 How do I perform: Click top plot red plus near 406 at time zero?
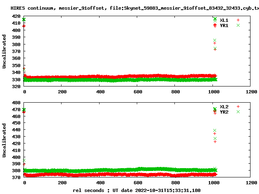coord(24,26)
